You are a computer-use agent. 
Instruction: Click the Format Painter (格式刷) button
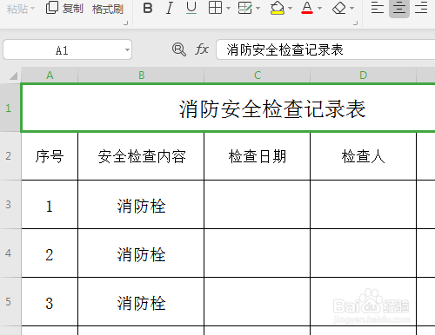108,9
